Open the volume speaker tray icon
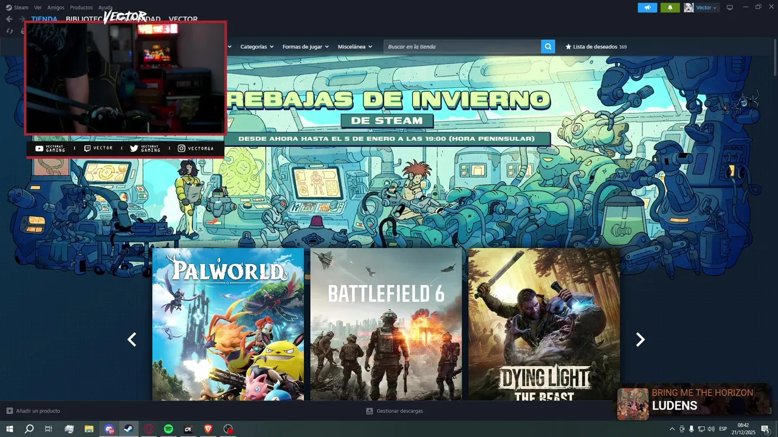Viewport: 778px width, 437px height. 711,429
